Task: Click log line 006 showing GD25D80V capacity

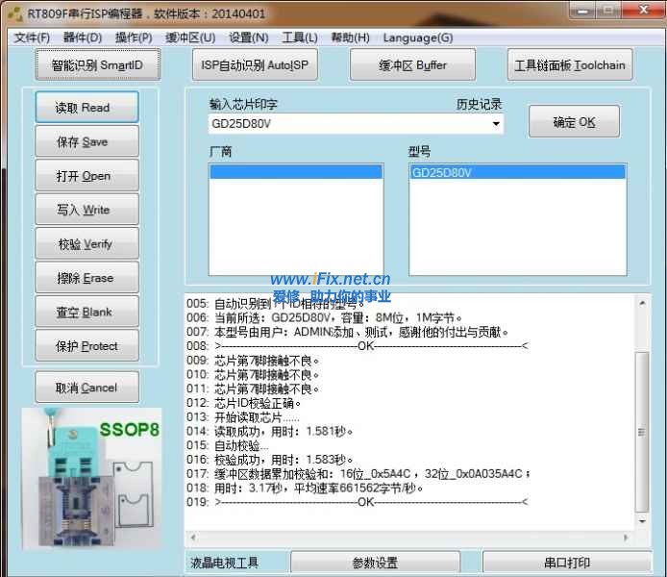Action: (324, 318)
